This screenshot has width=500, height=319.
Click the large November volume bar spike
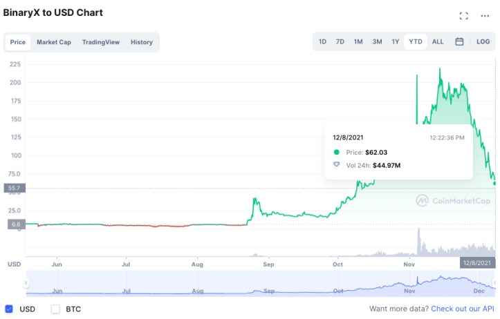[418, 242]
